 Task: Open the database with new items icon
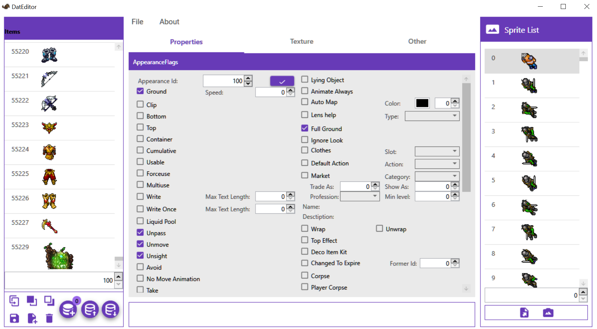click(68, 308)
